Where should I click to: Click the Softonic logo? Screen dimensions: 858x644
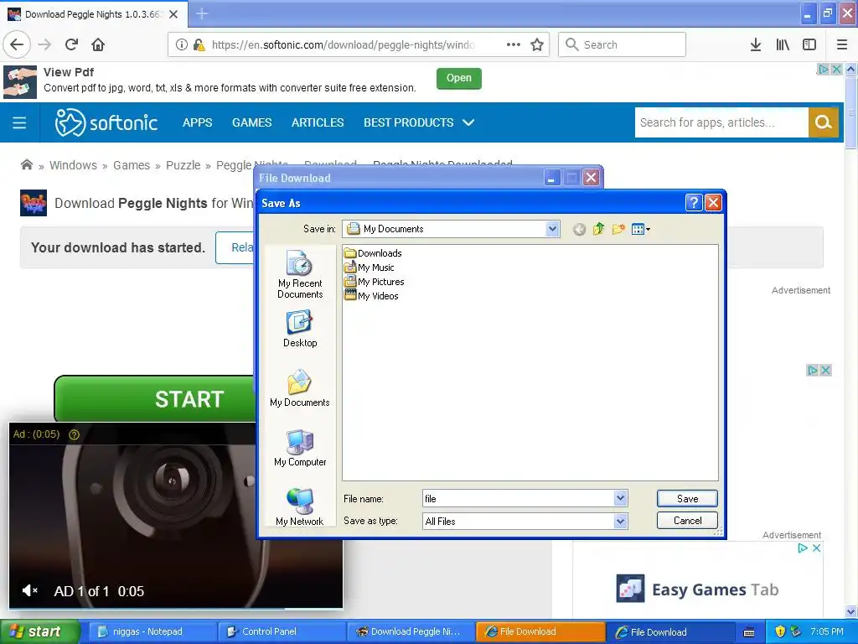[x=106, y=122]
